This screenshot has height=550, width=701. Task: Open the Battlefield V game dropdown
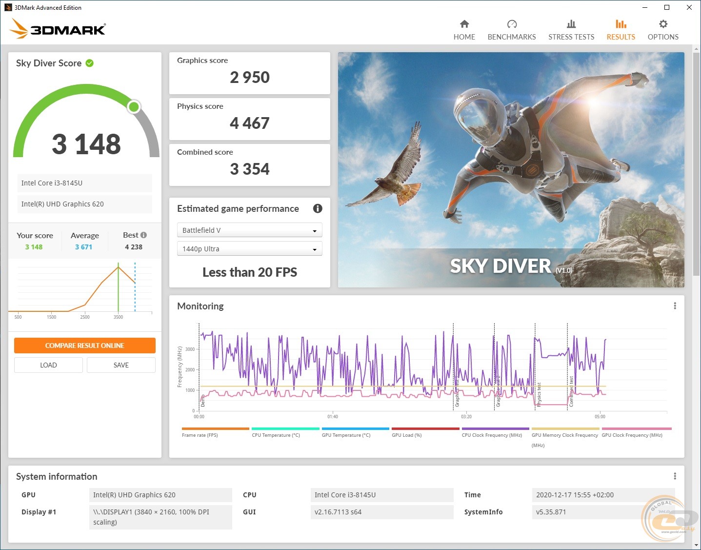(x=249, y=230)
